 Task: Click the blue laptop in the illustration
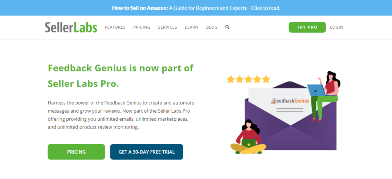[316, 90]
